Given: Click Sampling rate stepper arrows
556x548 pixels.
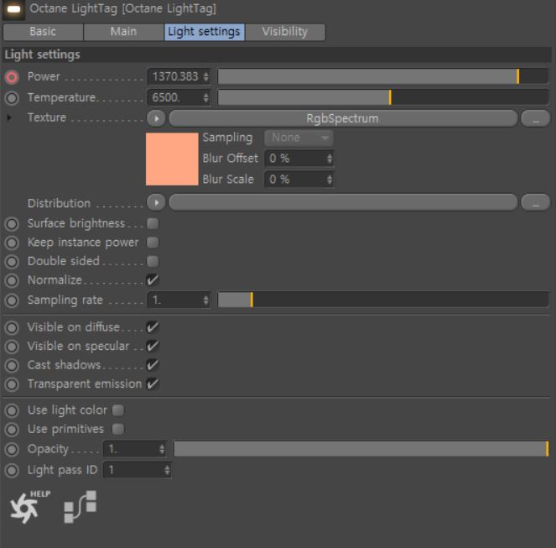Looking at the screenshot, I should 205,300.
